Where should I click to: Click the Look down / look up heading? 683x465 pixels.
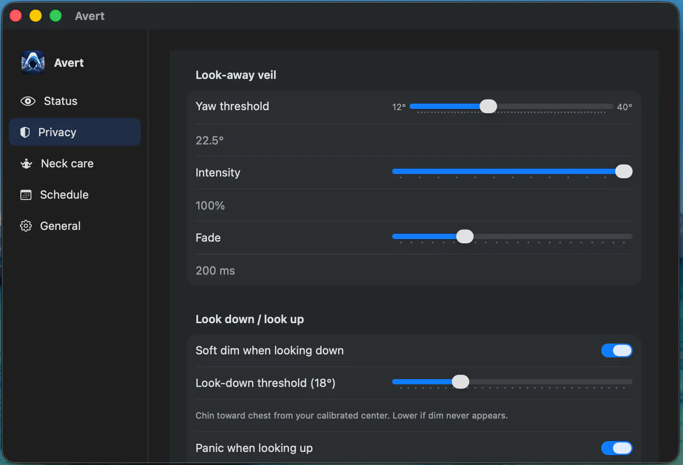250,319
